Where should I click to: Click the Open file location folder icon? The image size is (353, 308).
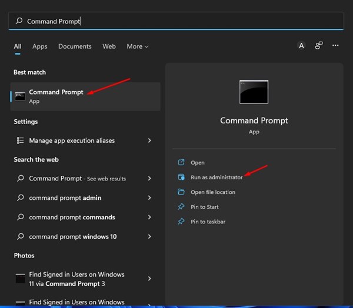tap(181, 192)
